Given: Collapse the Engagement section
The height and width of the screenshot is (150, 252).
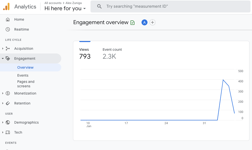Looking at the screenshot, I should point(3,58).
